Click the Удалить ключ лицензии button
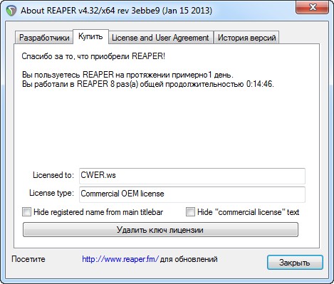 click(x=160, y=230)
